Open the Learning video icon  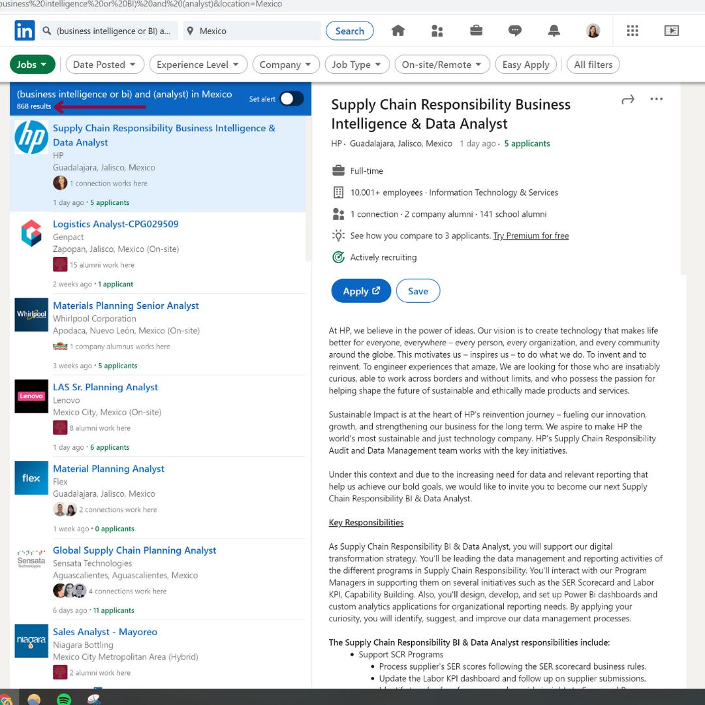coord(671,31)
